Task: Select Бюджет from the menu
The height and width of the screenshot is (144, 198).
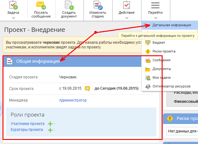Action: click(159, 42)
